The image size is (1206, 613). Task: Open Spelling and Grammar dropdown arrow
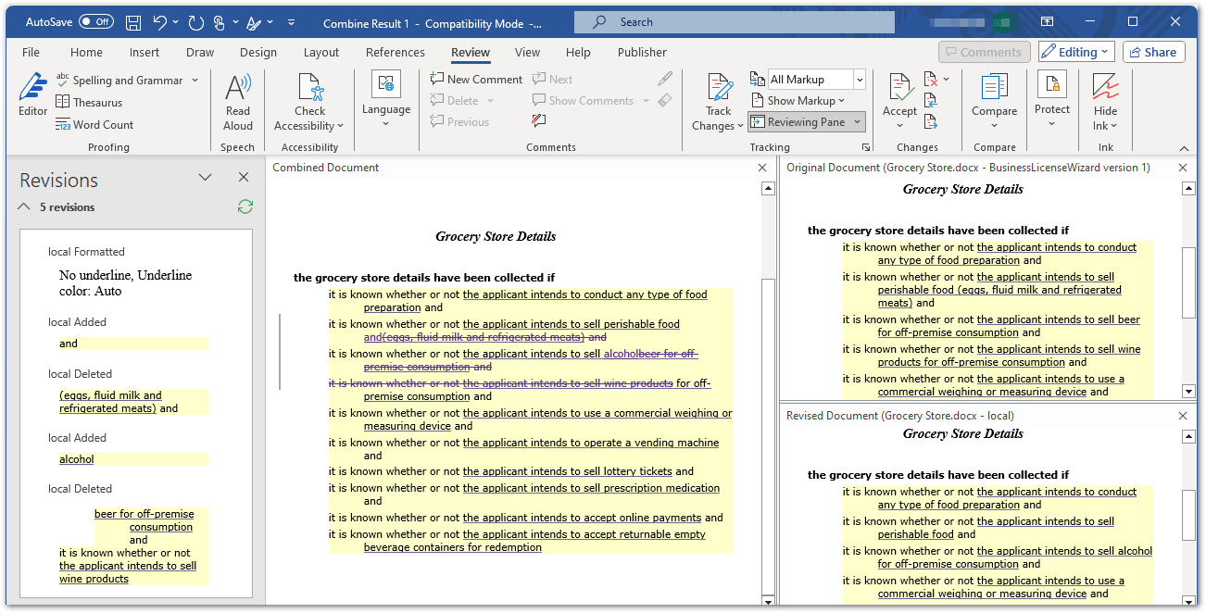point(195,81)
